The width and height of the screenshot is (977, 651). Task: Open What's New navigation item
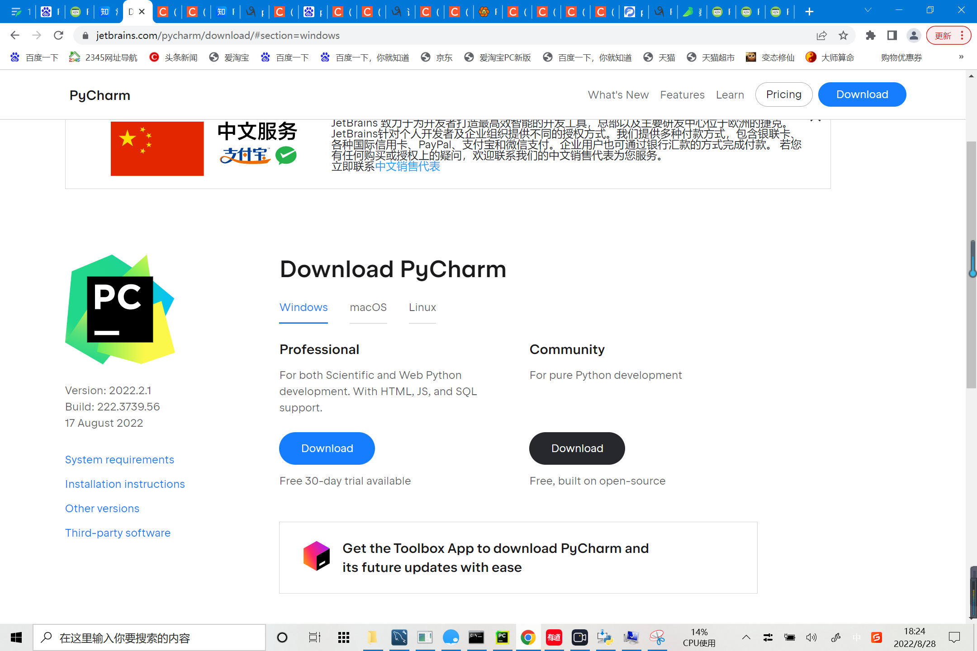point(618,95)
